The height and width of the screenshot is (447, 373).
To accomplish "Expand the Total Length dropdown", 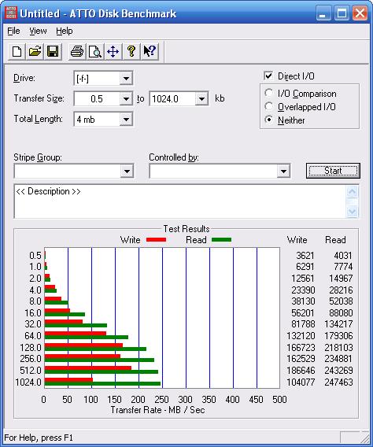I will [126, 119].
